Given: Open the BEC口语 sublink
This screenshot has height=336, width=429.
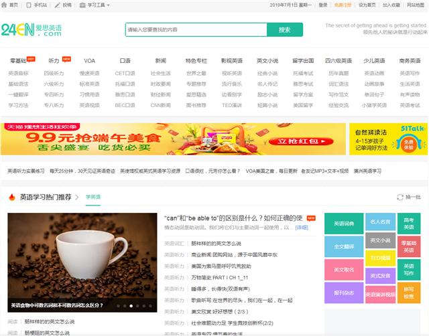Looking at the screenshot, I should (125, 105).
